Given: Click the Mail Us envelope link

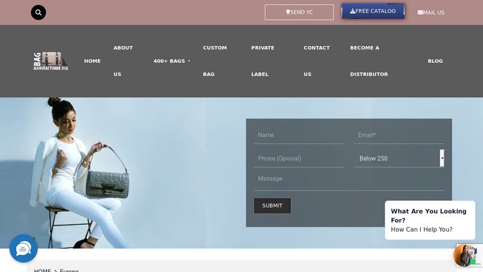Looking at the screenshot, I should click(x=431, y=13).
